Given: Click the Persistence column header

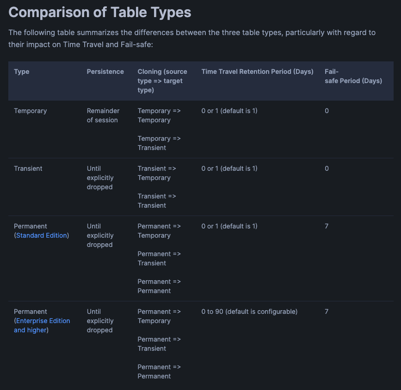Looking at the screenshot, I should [105, 72].
